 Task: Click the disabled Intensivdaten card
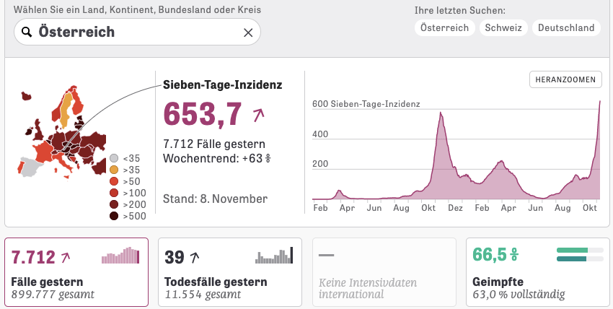pos(384,272)
